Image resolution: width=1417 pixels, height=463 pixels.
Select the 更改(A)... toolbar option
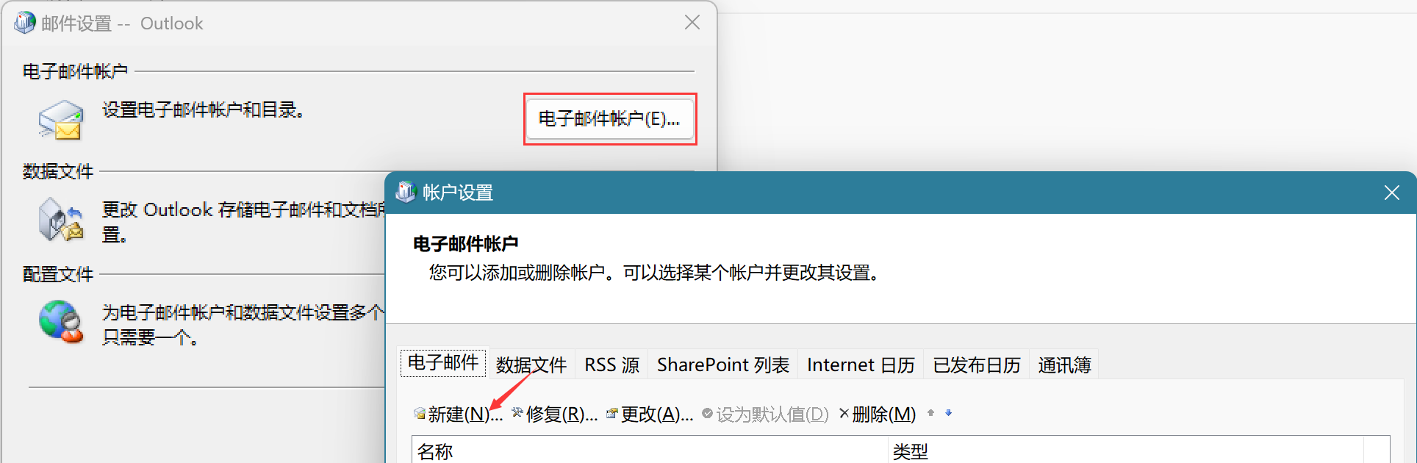pyautogui.click(x=650, y=414)
